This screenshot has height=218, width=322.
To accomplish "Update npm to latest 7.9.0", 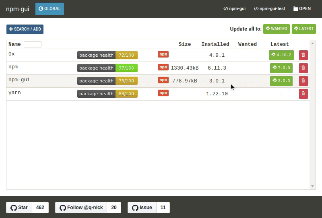I will 281,68.
